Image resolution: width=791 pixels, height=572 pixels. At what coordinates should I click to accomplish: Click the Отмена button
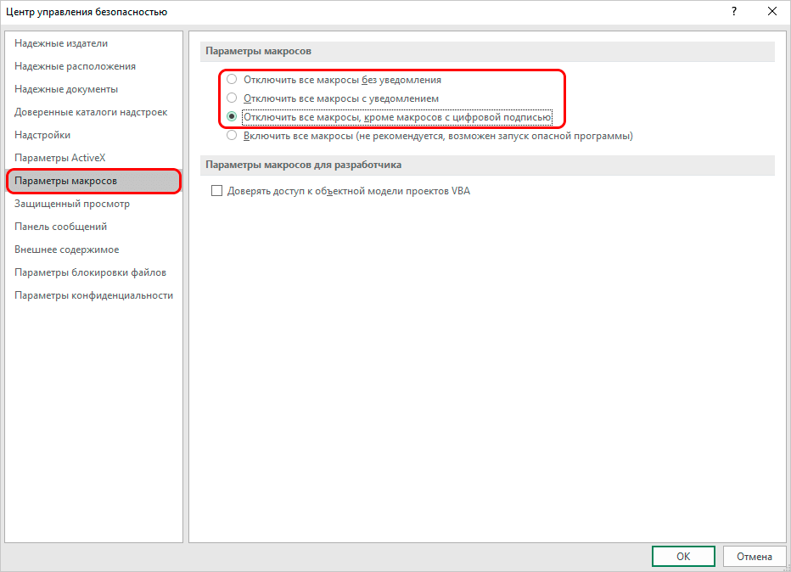click(x=755, y=557)
